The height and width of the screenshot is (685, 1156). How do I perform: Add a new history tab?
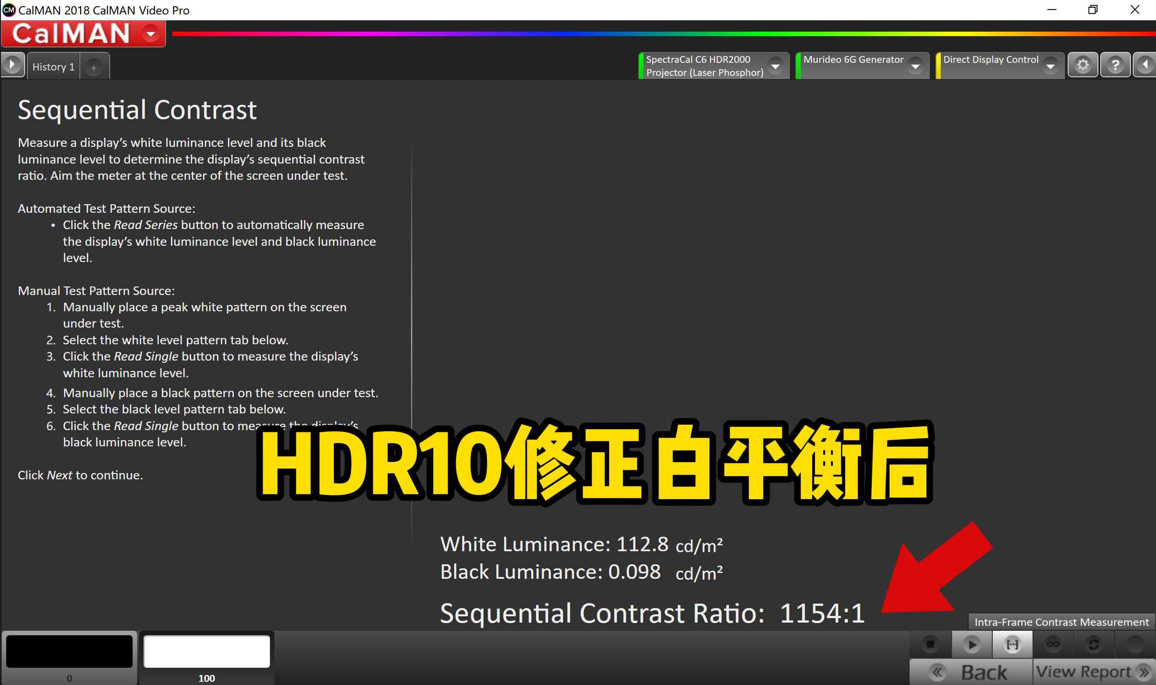click(x=94, y=68)
